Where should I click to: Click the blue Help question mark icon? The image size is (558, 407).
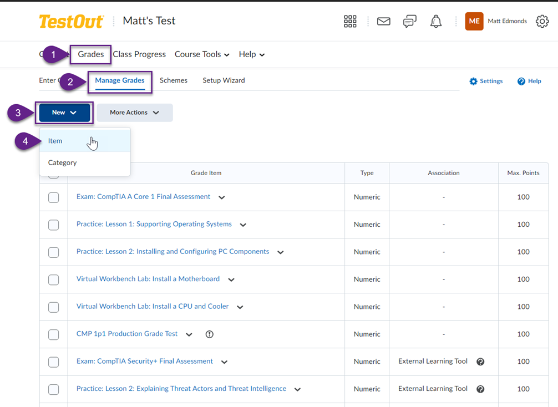(521, 81)
